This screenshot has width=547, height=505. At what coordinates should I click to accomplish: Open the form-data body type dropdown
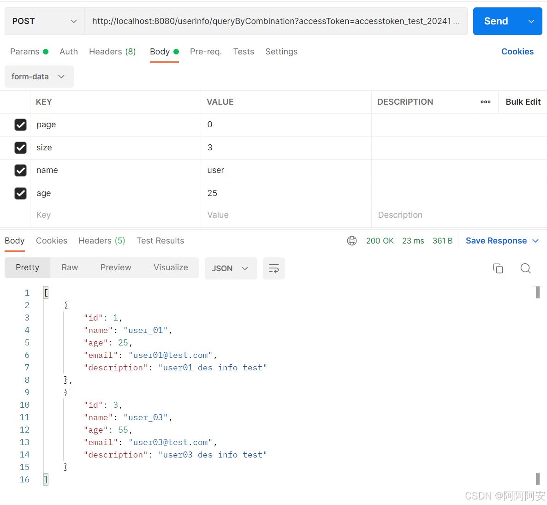pyautogui.click(x=39, y=77)
